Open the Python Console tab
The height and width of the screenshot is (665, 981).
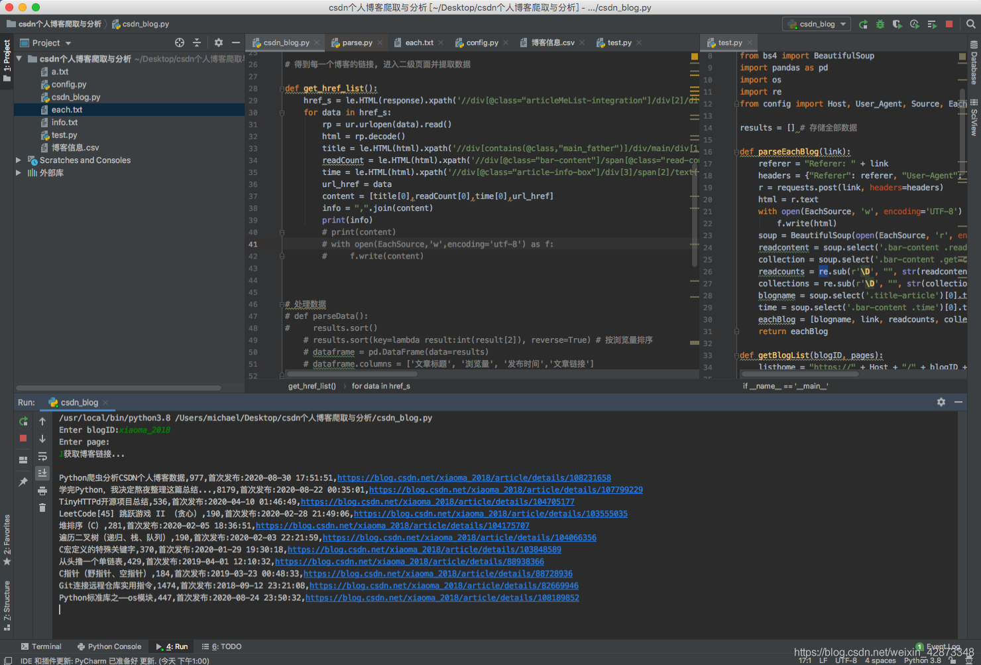[x=109, y=646]
